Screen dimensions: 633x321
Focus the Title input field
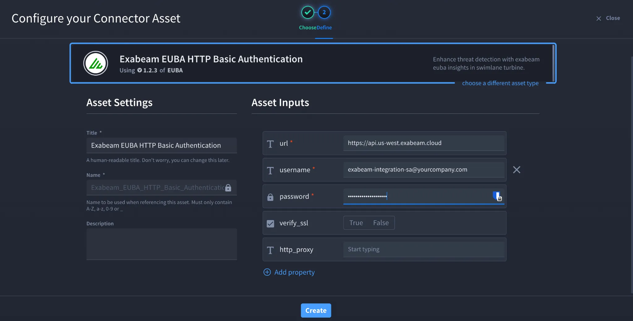pos(162,145)
